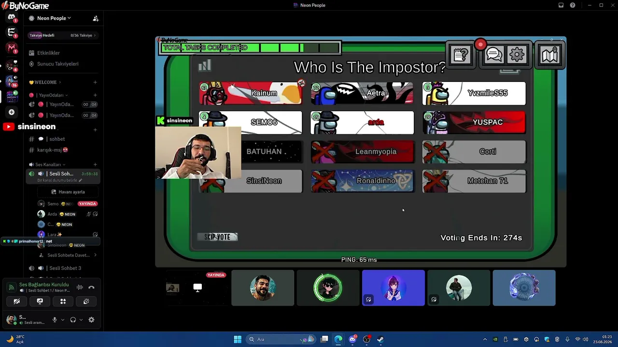Click the SKIP VOTE button
This screenshot has height=347, width=618.
(x=217, y=237)
